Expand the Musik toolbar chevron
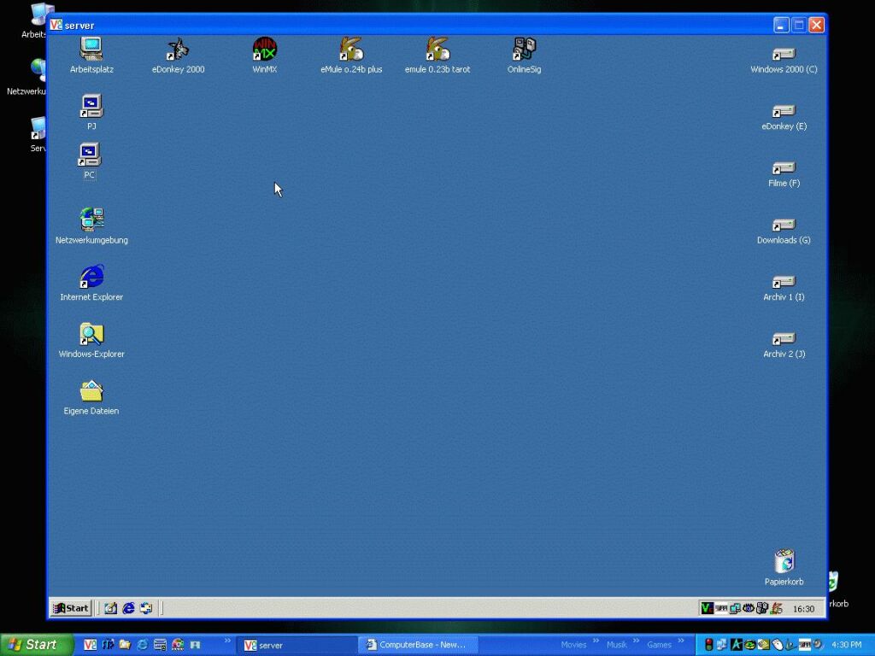Screen dimensions: 875x656 click(636, 641)
